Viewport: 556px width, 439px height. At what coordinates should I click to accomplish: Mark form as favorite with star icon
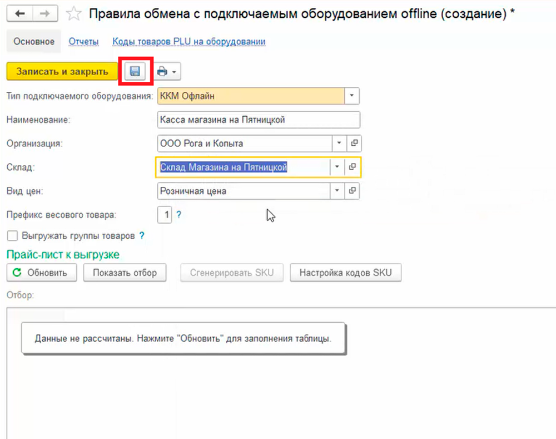point(74,14)
